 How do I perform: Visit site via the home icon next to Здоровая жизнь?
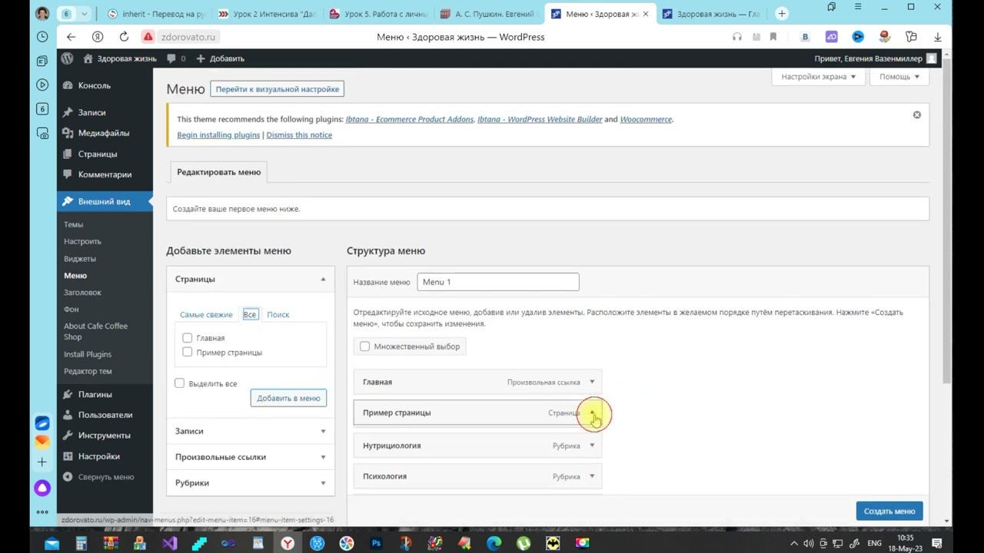click(x=88, y=58)
